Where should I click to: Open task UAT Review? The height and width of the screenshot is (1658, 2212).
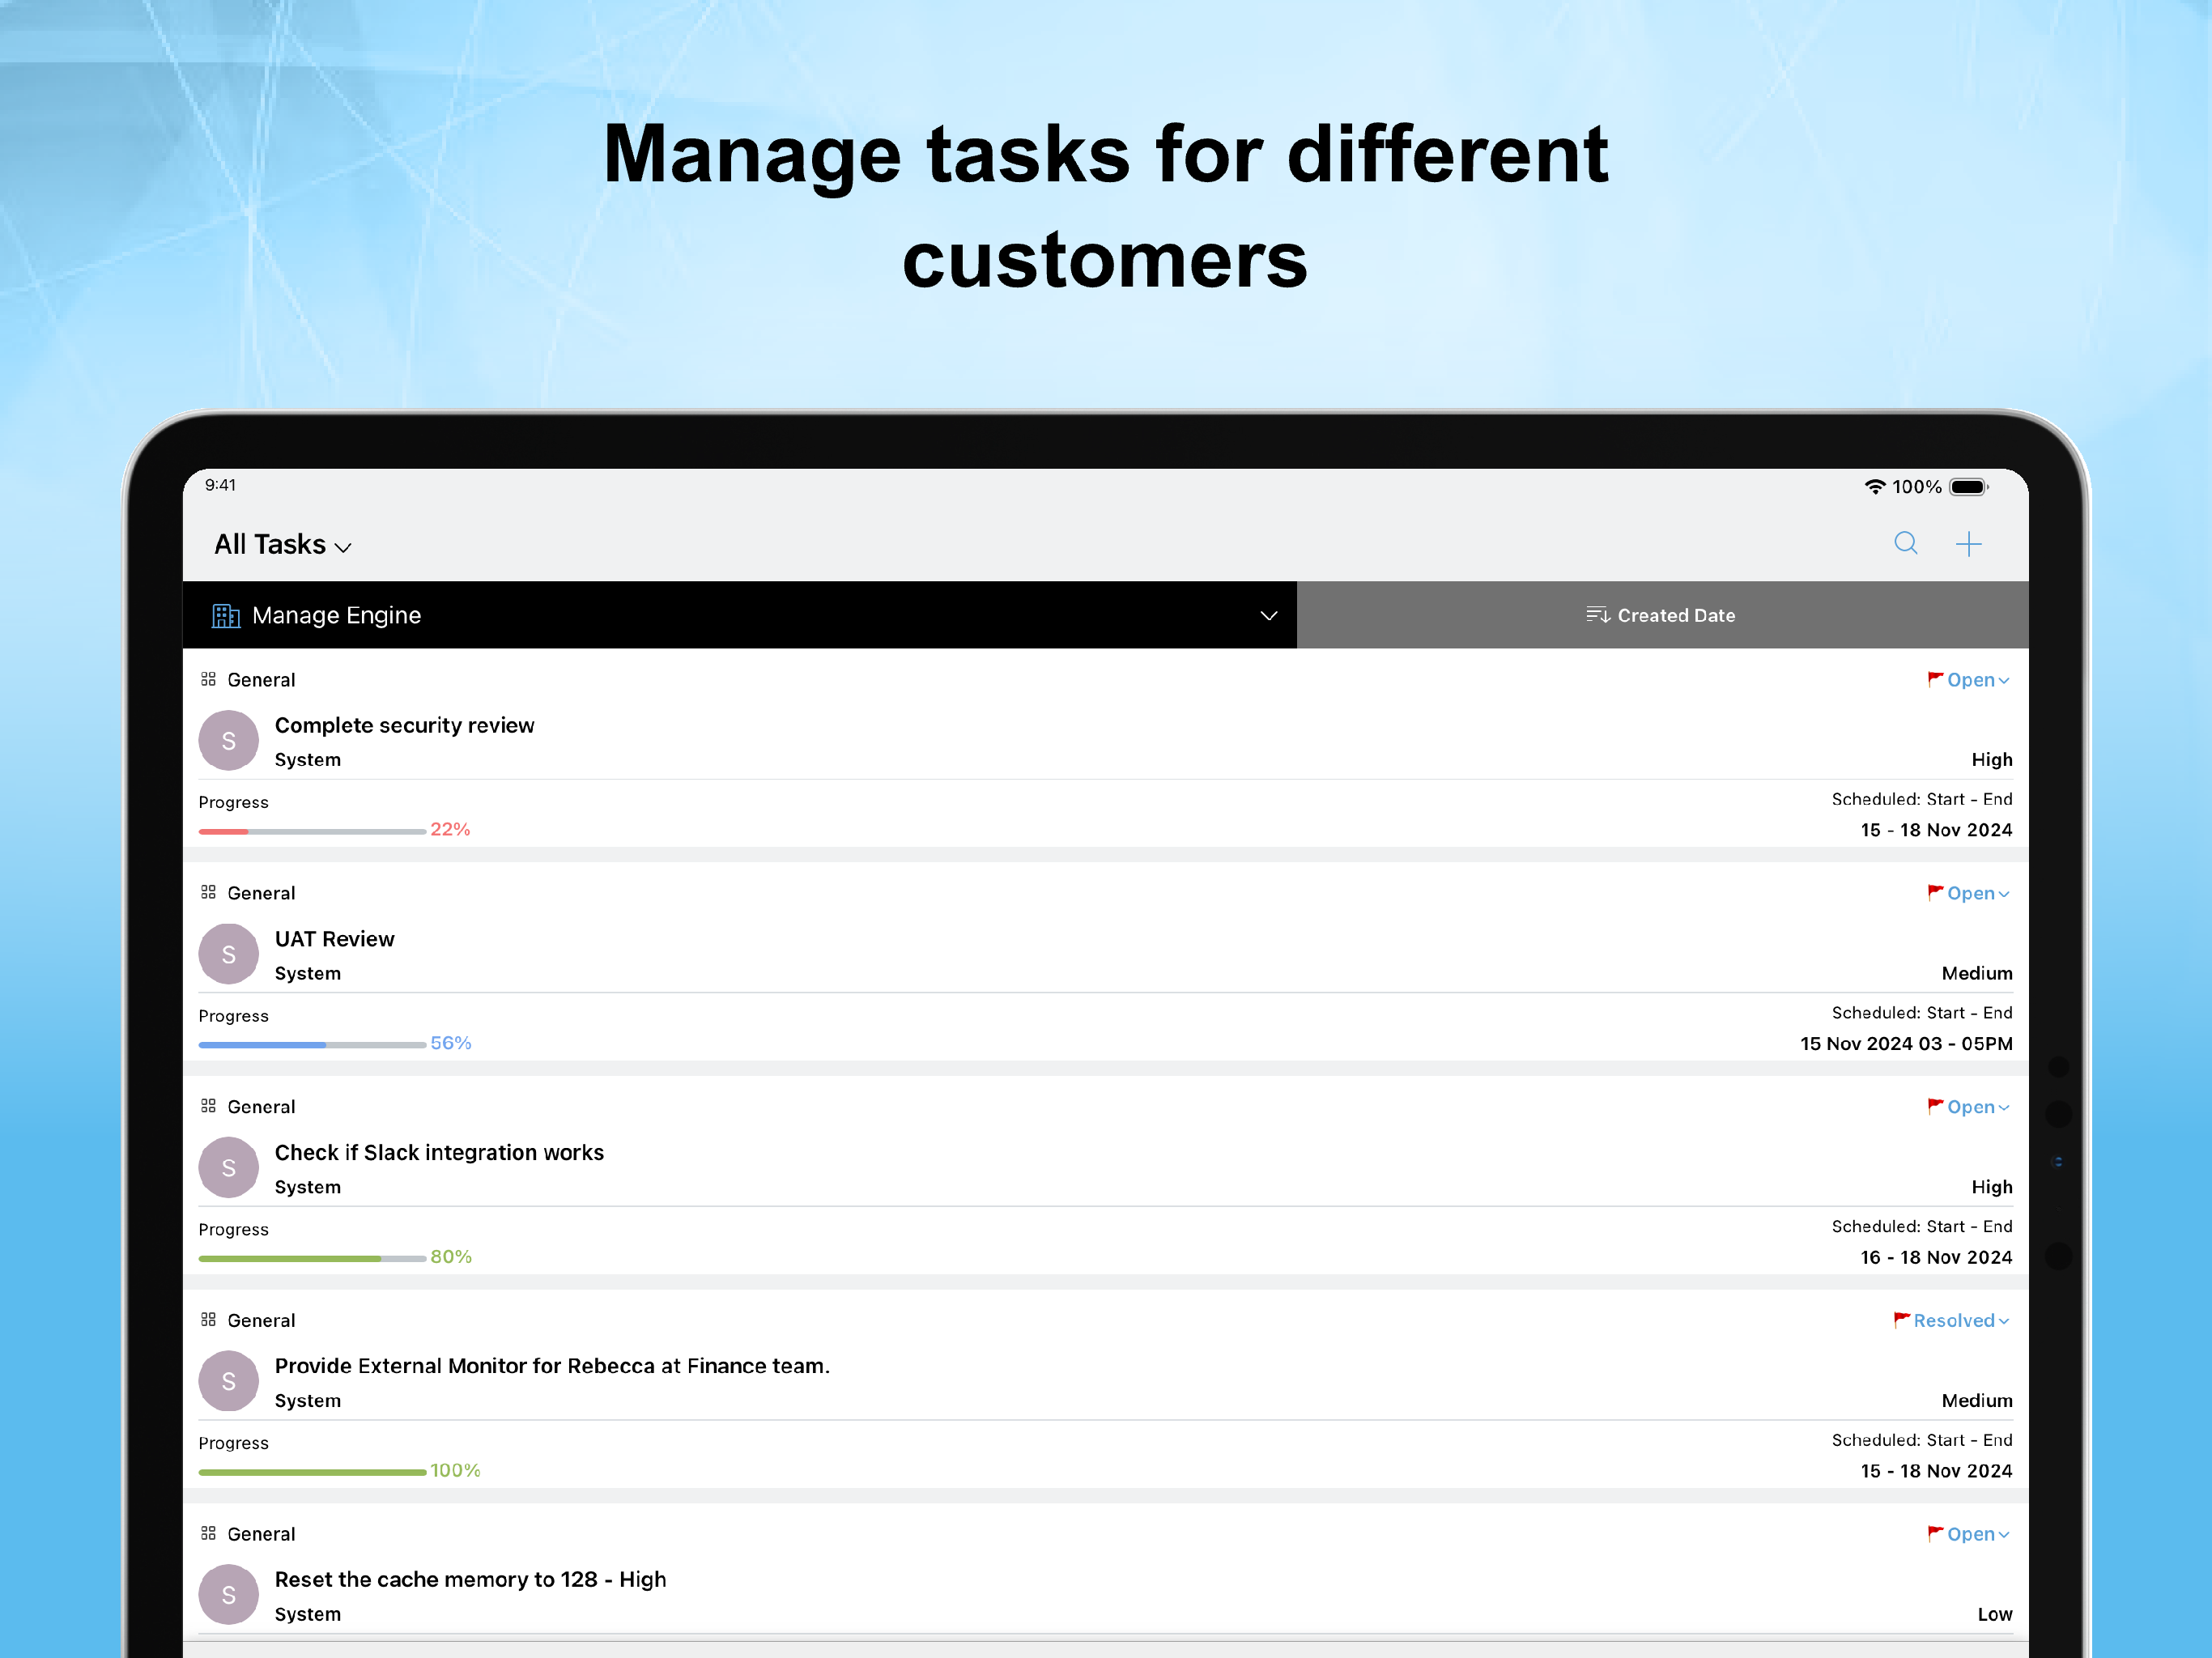pyautogui.click(x=334, y=939)
